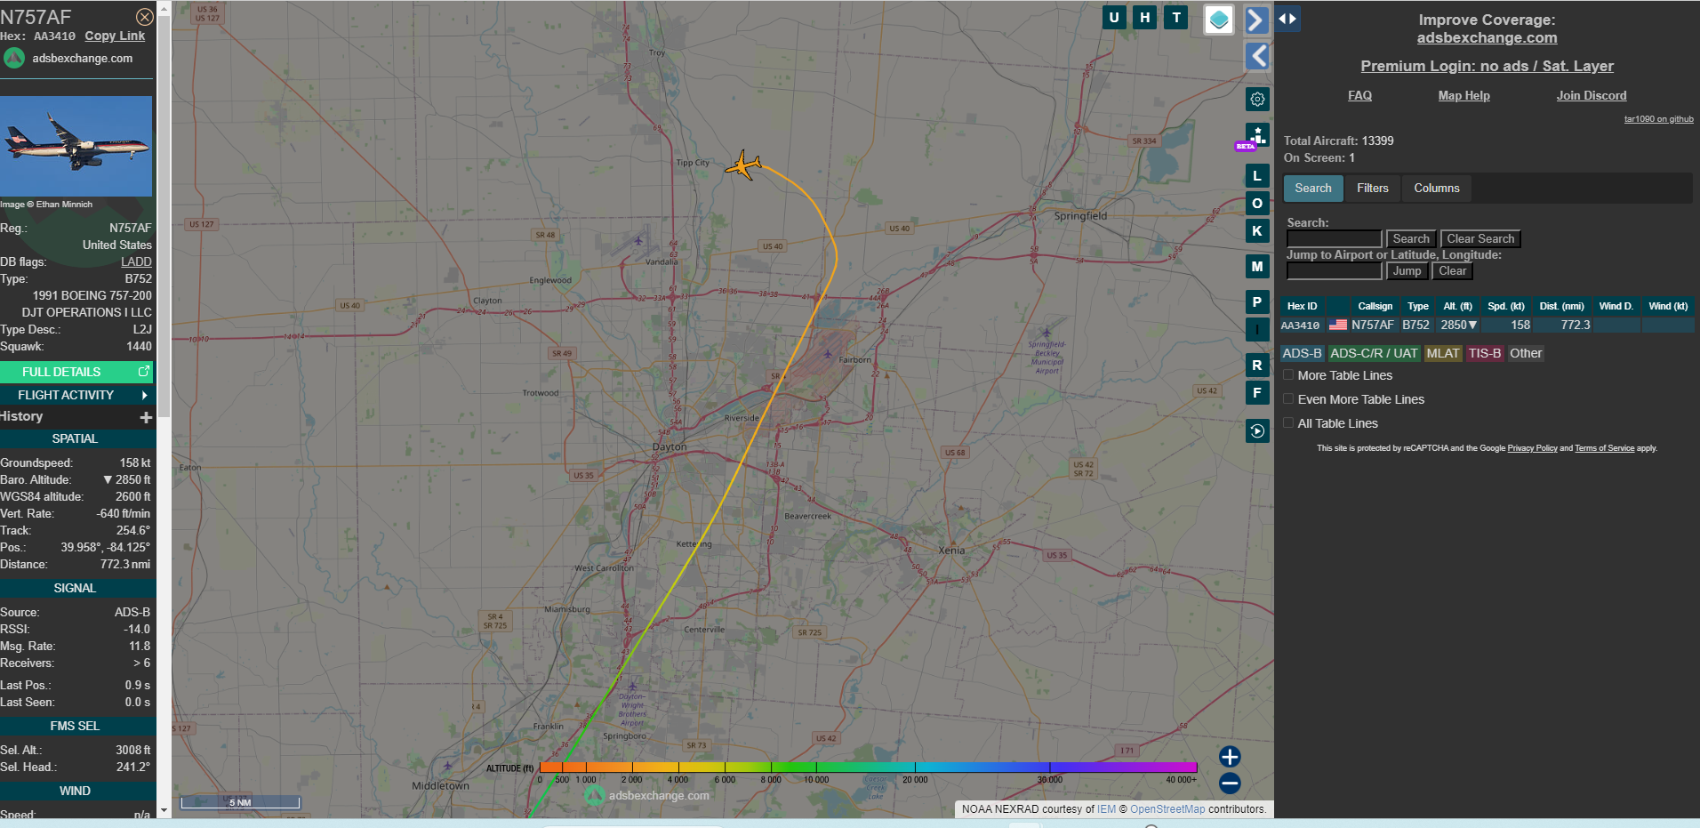Click the adsbexchange logo icon in info panel
Image resolution: width=1700 pixels, height=828 pixels.
click(14, 59)
